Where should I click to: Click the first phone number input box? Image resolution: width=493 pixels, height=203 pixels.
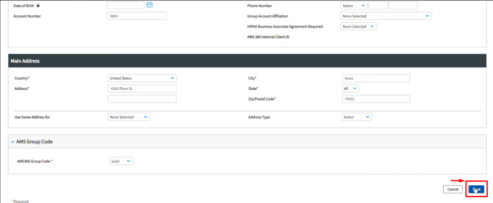(378, 6)
